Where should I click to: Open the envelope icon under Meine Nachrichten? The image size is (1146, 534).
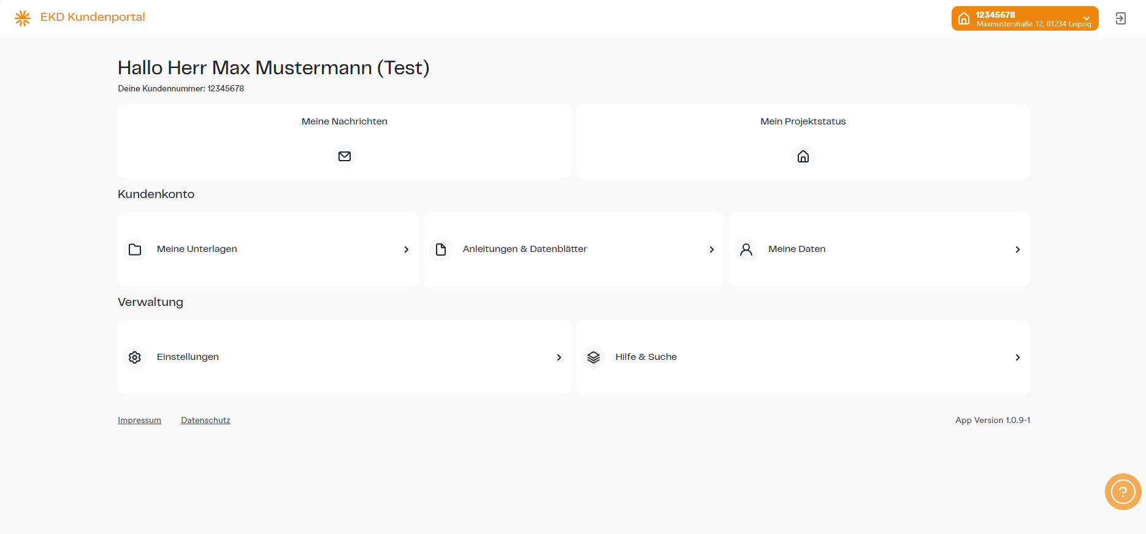pyautogui.click(x=345, y=156)
